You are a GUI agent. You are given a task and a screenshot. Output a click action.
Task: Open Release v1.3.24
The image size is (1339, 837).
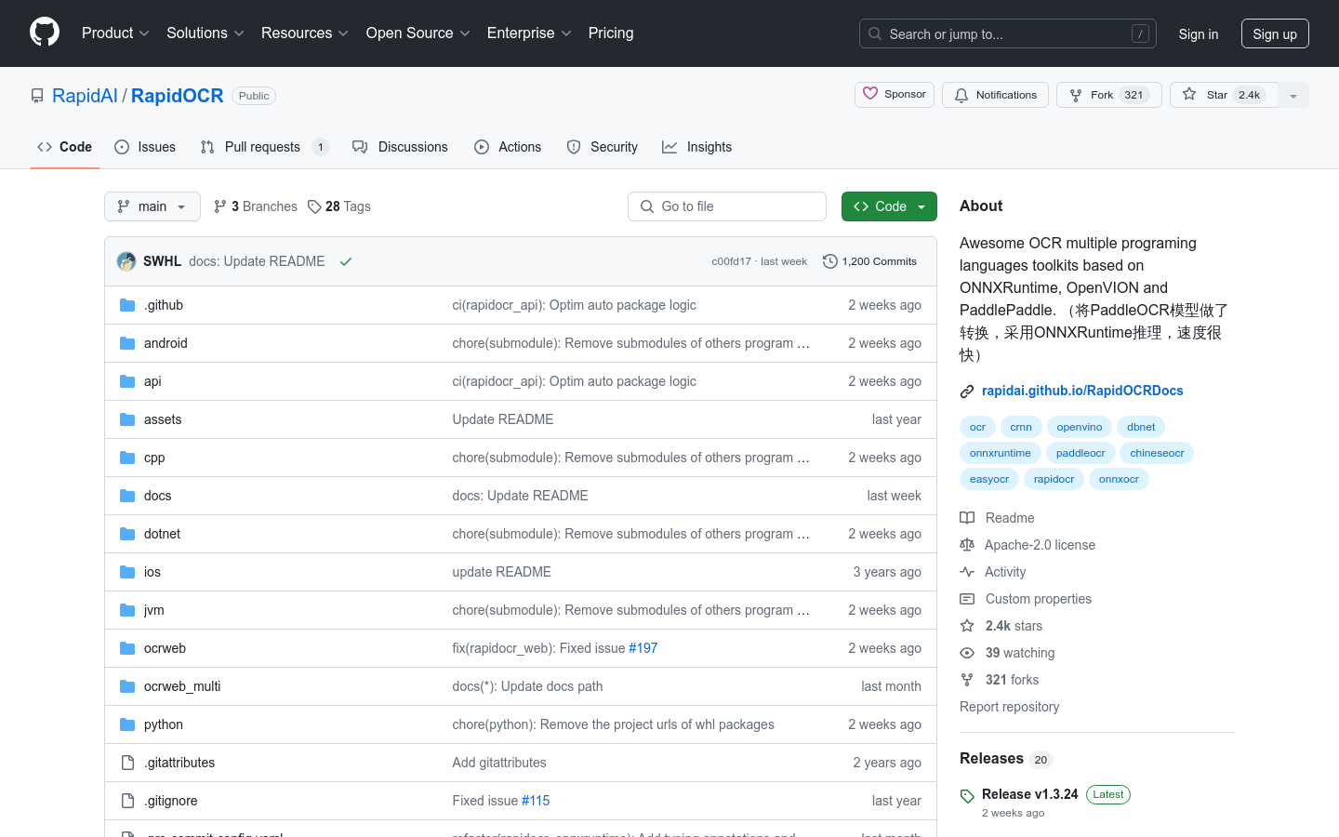point(1029,794)
